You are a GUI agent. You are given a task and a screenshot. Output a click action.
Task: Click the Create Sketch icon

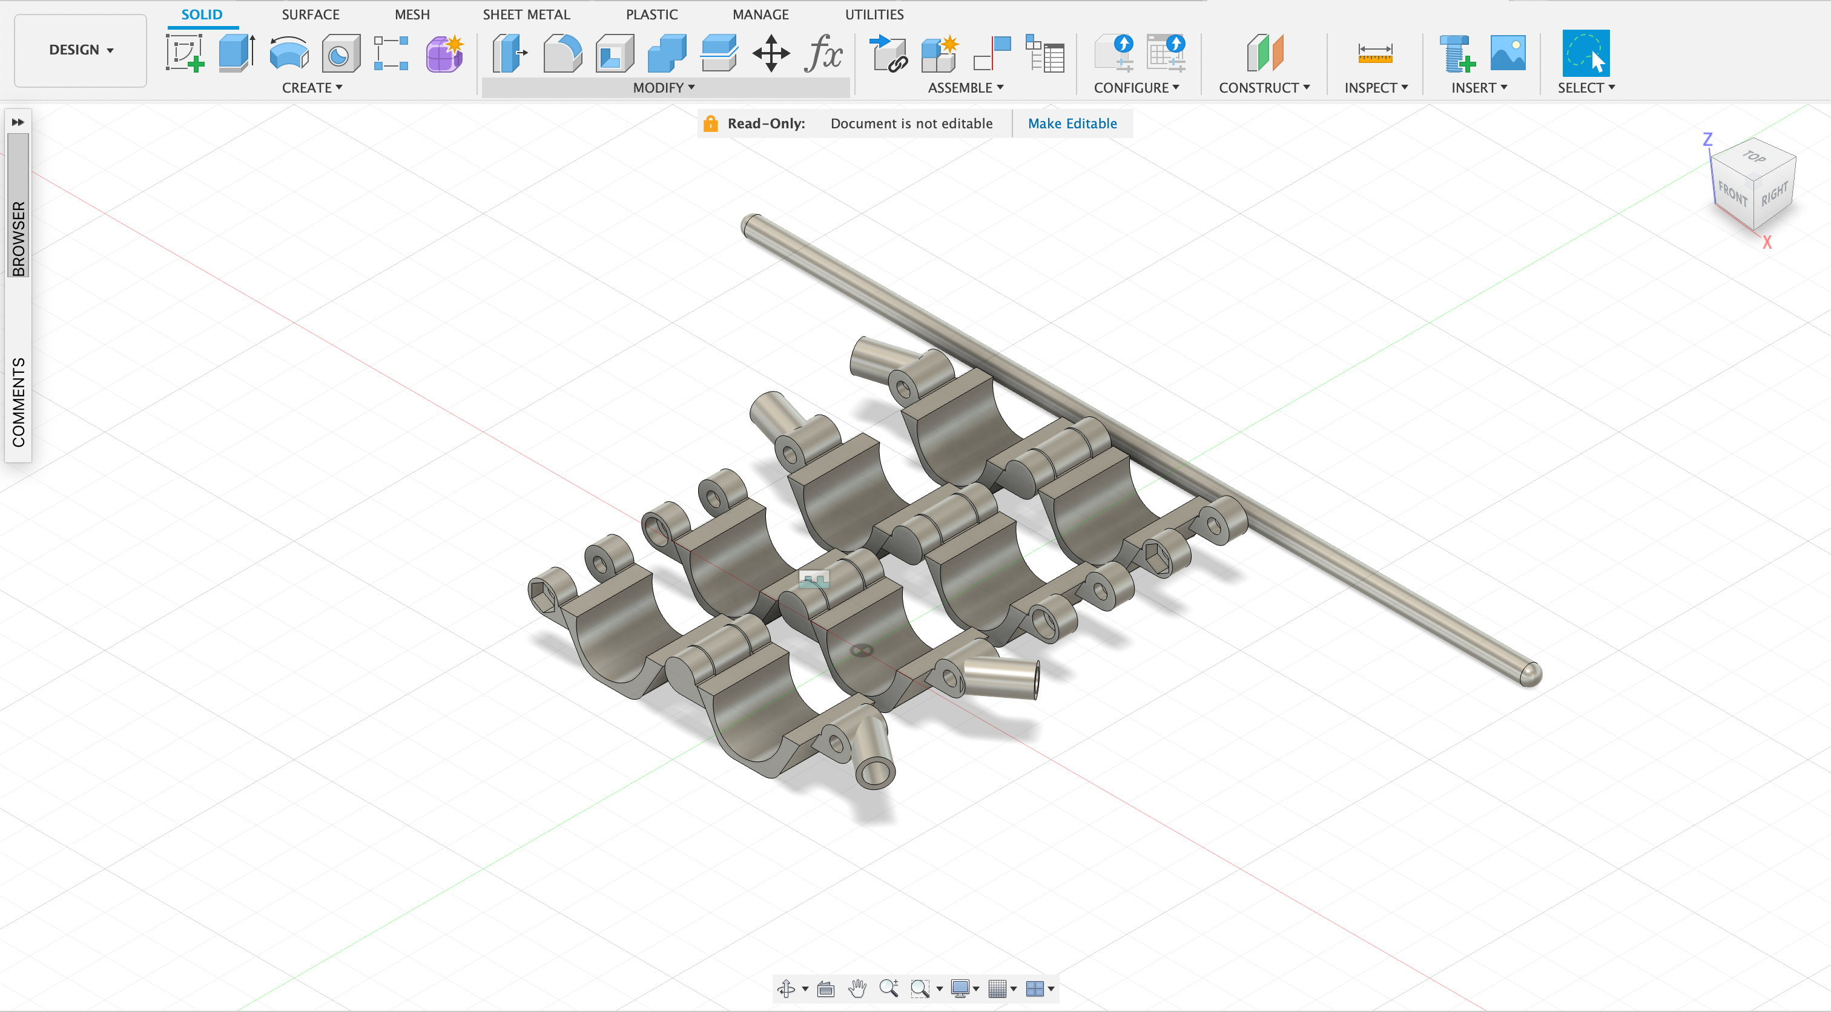[x=185, y=53]
